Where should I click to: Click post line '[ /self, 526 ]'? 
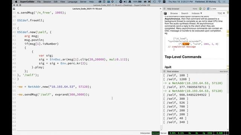(x=176, y=103)
